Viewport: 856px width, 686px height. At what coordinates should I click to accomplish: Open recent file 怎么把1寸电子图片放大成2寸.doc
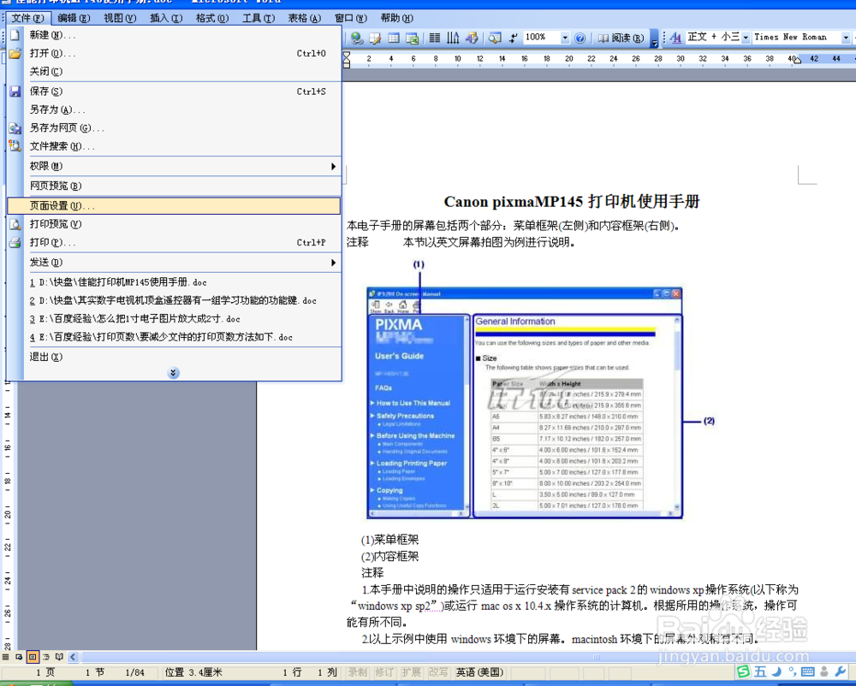tap(174, 319)
